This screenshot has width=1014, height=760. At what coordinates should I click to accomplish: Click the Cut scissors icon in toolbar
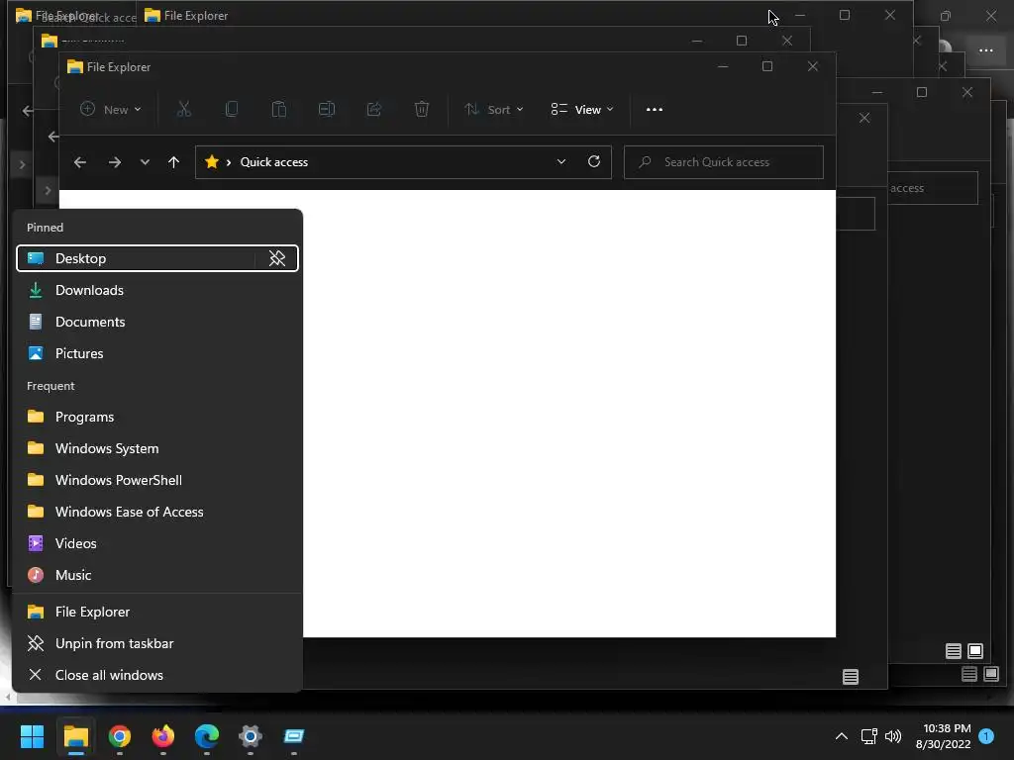tap(184, 109)
